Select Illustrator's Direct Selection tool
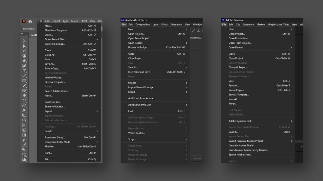This screenshot has width=323, height=181. tap(24, 46)
